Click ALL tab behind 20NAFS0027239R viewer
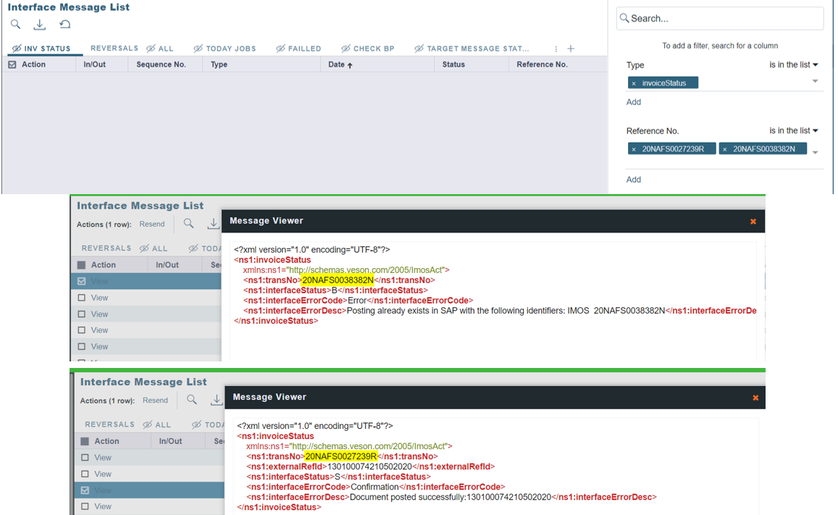The image size is (838, 515). [x=157, y=424]
